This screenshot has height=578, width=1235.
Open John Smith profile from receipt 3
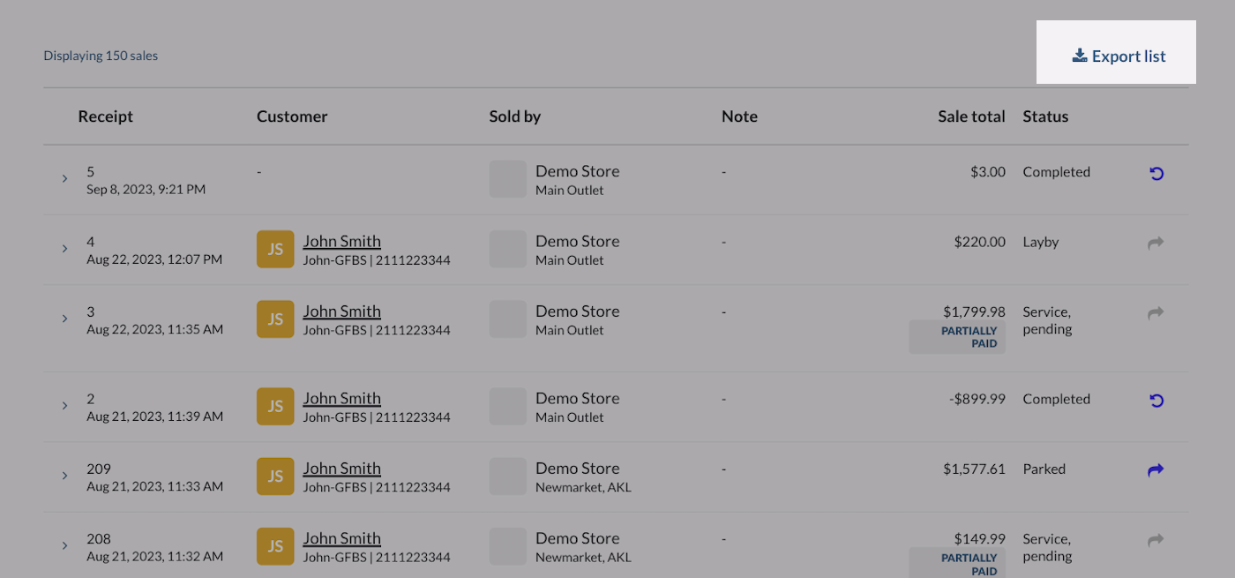coord(341,311)
